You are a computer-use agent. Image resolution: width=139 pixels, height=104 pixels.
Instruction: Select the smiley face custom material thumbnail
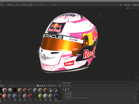pyautogui.click(x=56, y=90)
